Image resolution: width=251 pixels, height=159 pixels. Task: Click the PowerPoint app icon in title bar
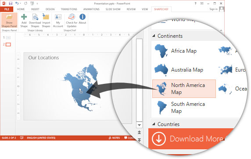[4, 4]
